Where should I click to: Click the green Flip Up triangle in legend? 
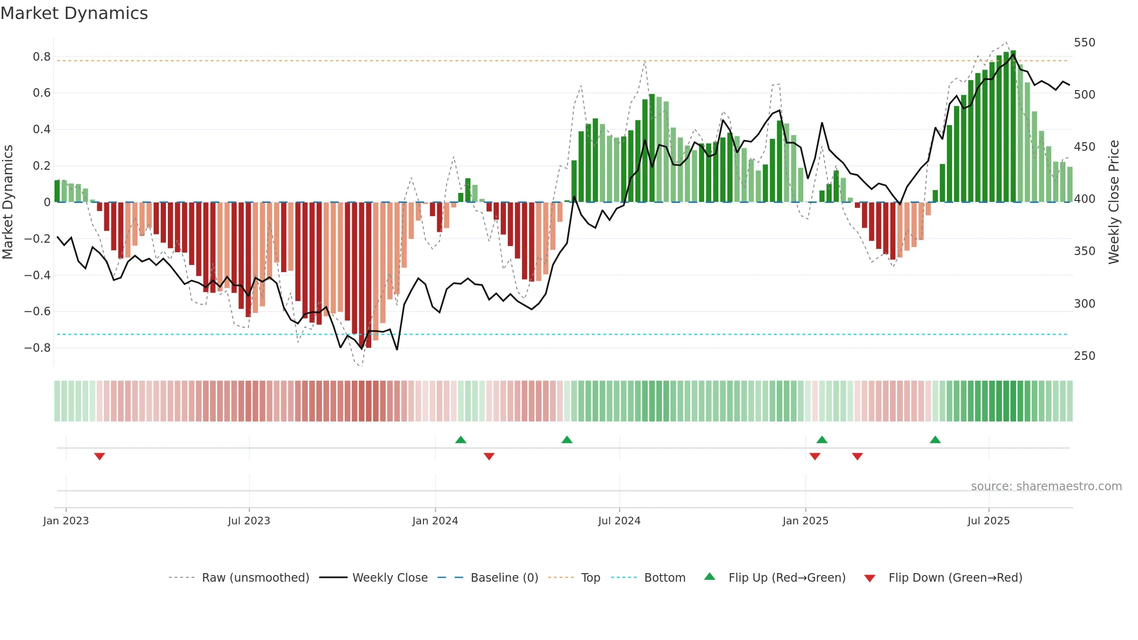(709, 576)
